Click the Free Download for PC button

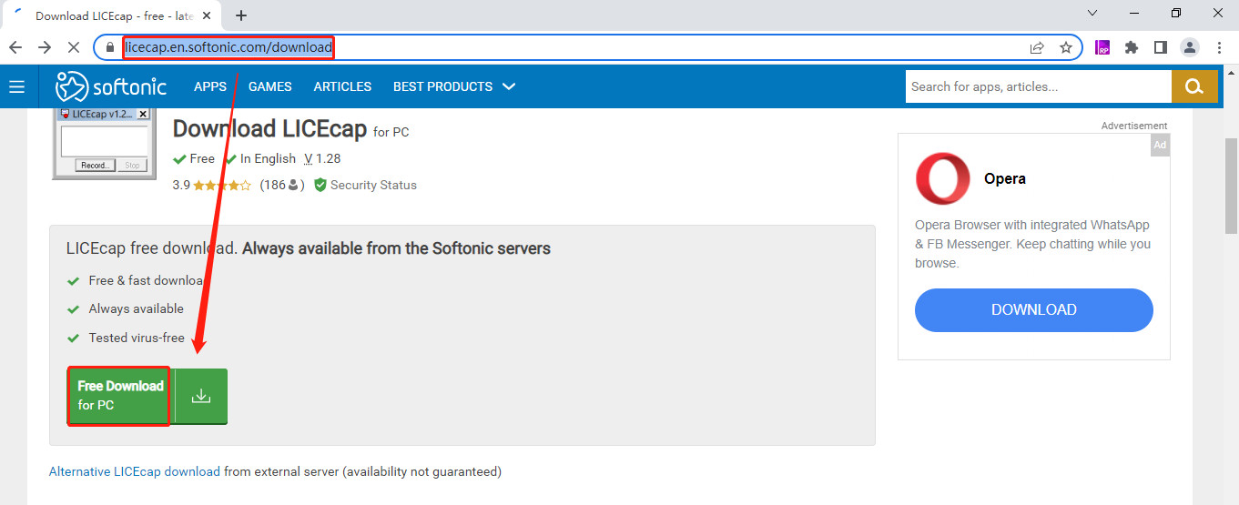click(x=119, y=396)
